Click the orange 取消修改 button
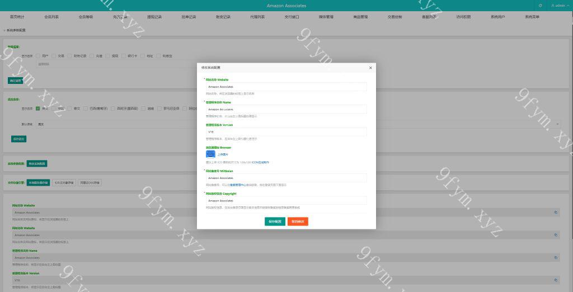 click(298, 222)
